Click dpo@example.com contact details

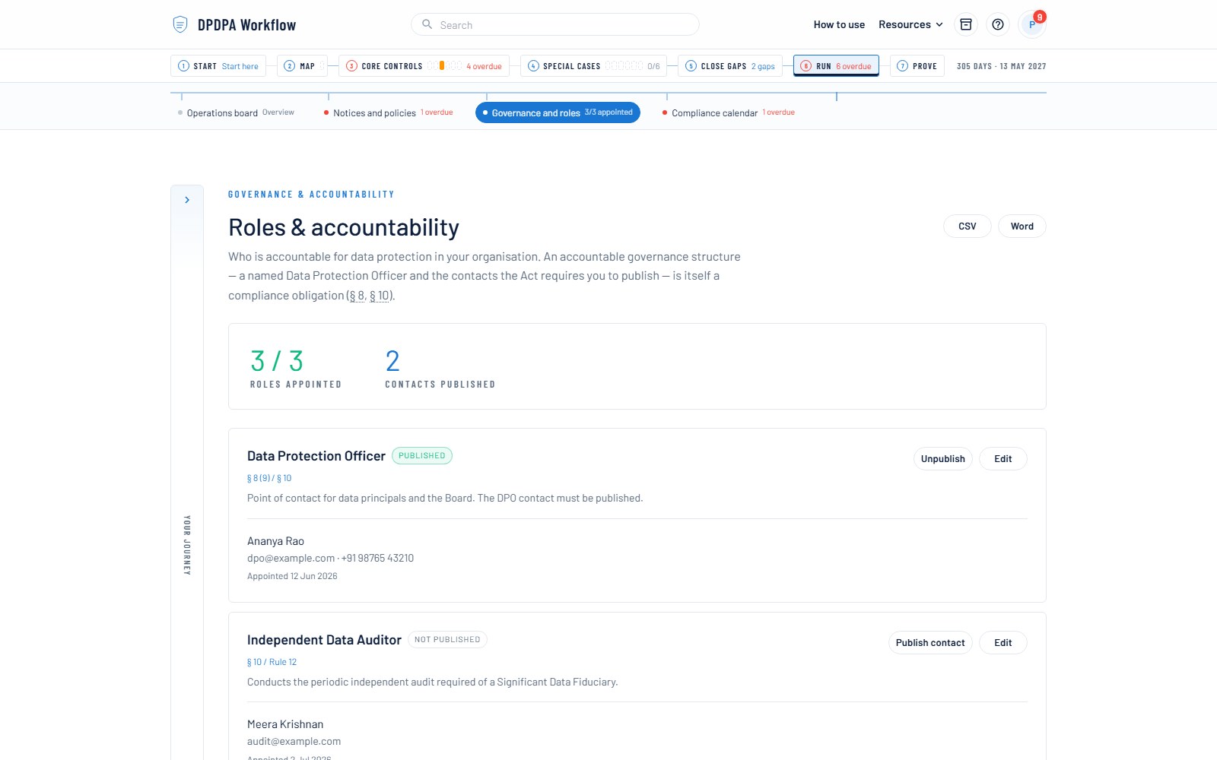[x=330, y=558]
